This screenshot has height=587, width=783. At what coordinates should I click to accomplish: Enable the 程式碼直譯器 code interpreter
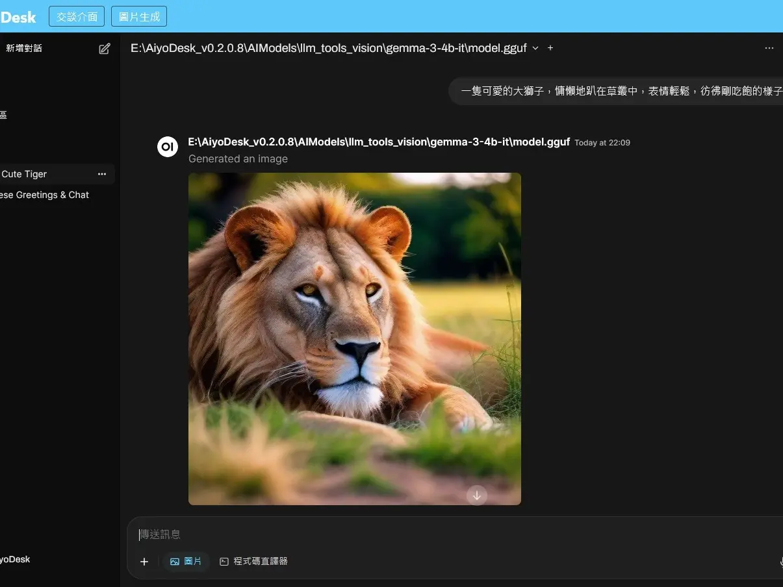tap(253, 562)
